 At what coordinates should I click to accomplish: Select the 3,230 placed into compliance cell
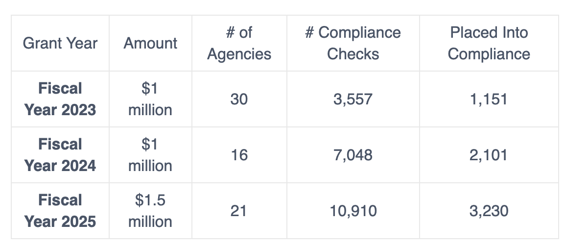coord(489,211)
